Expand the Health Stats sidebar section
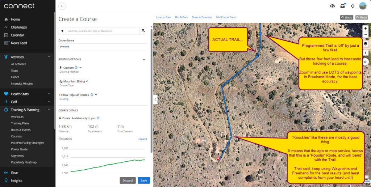371x187 pixels. 49,94
